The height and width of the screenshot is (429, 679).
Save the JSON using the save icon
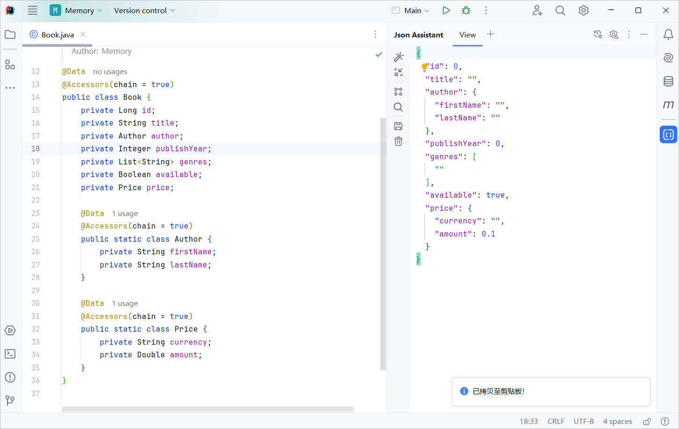(398, 126)
